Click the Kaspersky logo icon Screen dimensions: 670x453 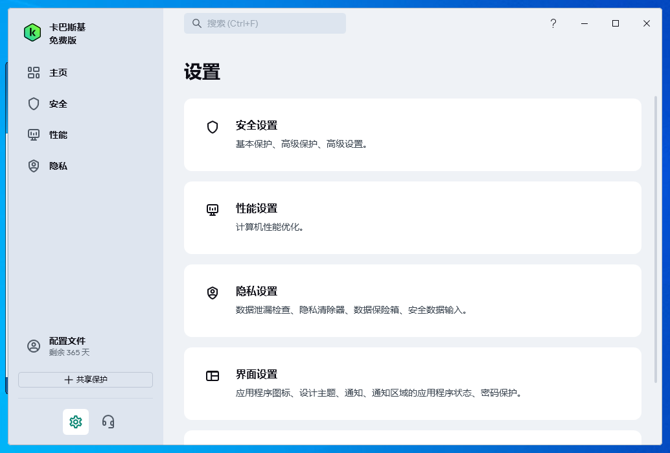(x=32, y=32)
